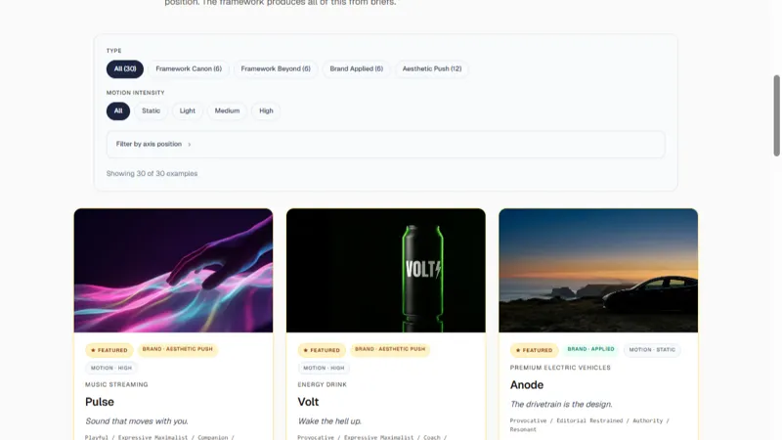
Task: Click 'Sound that moves with you.' tagline
Action: click(x=137, y=421)
